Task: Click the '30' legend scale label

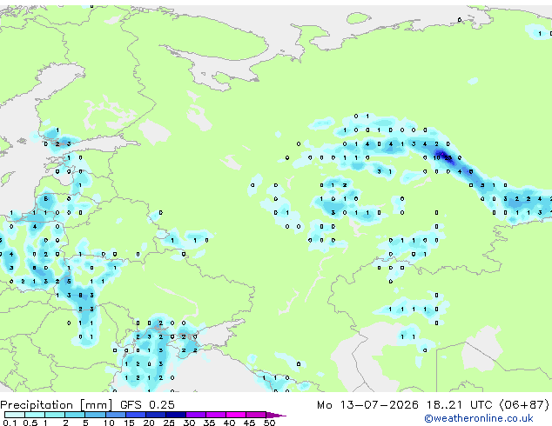Action: (x=189, y=423)
